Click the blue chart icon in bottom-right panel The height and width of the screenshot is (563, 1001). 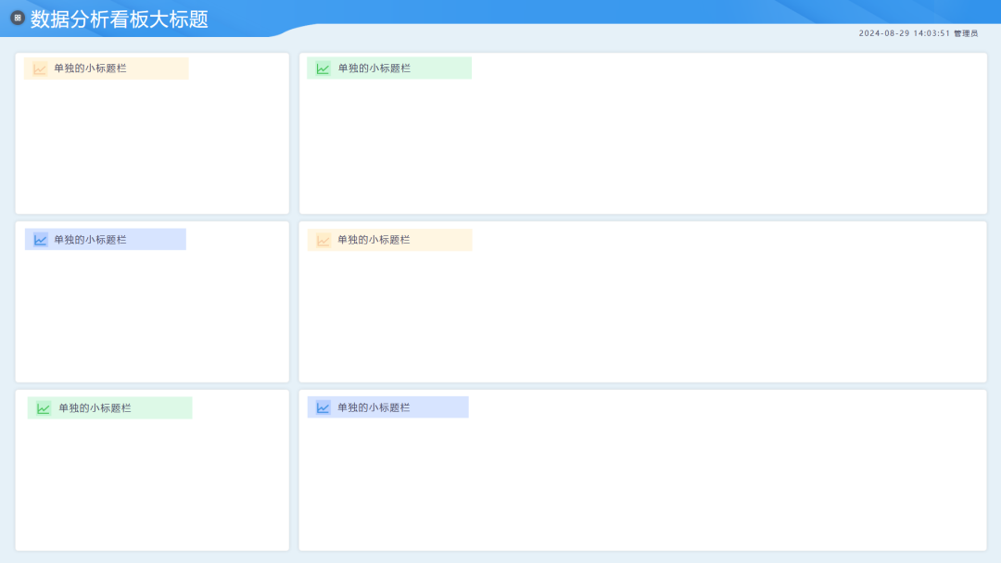click(323, 407)
